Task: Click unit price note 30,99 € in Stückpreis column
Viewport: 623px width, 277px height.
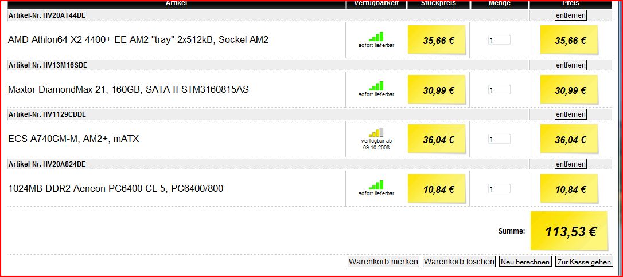Action: [x=437, y=89]
